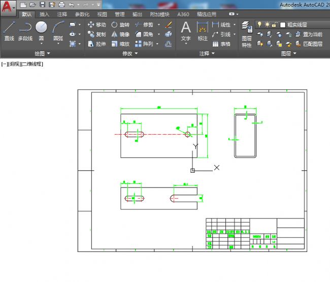Image resolution: width=330 pixels, height=282 pixels.
Task: Expand the 绘图 panel title
Action: (x=42, y=53)
